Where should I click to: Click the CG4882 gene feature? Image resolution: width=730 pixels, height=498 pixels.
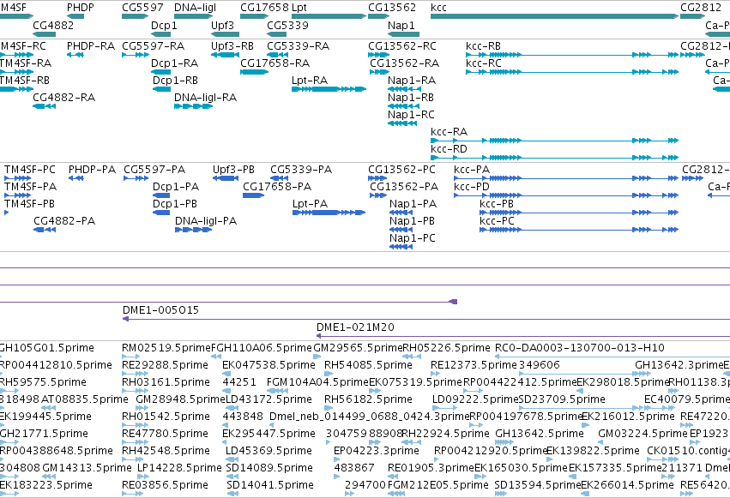(x=45, y=34)
